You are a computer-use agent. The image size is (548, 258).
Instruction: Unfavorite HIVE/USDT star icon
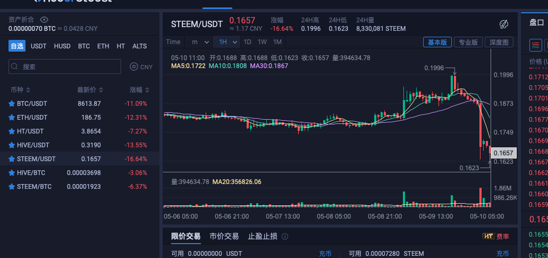click(12, 145)
